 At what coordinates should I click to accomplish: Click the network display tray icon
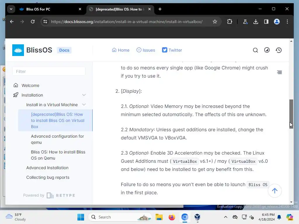(244, 217)
